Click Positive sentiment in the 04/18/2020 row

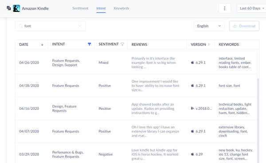click(105, 85)
